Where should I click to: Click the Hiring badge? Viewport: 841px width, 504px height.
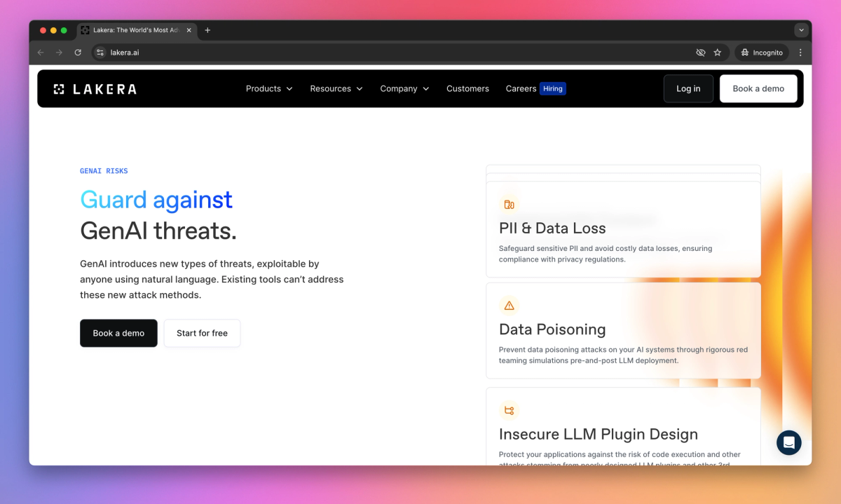pyautogui.click(x=553, y=89)
